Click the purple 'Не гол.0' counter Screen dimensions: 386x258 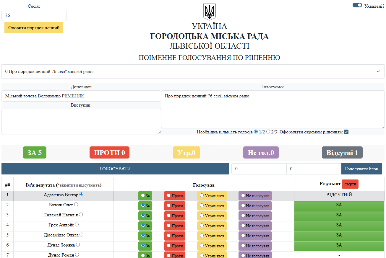pos(261,153)
